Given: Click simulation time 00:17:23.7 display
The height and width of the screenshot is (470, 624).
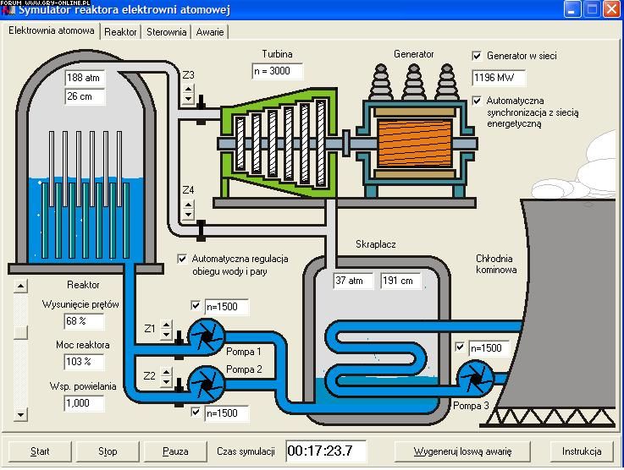Looking at the screenshot, I should point(325,451).
